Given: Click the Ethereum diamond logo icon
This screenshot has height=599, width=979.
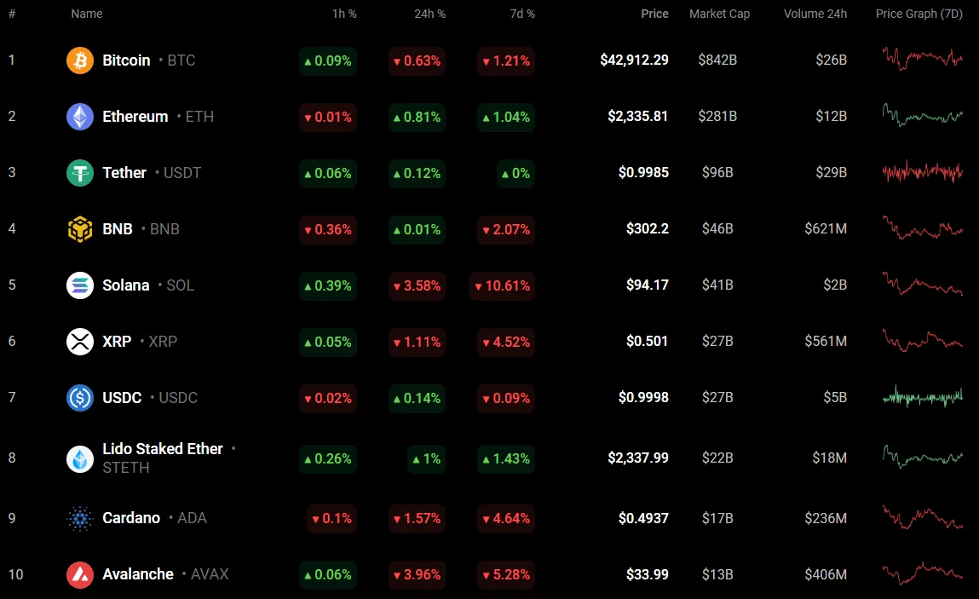Looking at the screenshot, I should (x=80, y=117).
